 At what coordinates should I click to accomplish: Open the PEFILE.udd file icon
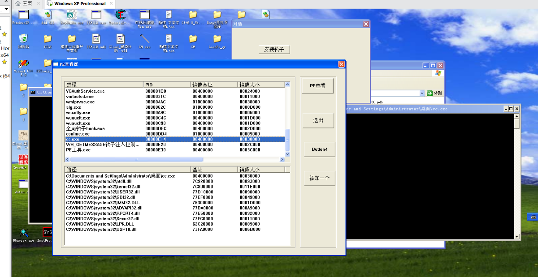point(96,41)
